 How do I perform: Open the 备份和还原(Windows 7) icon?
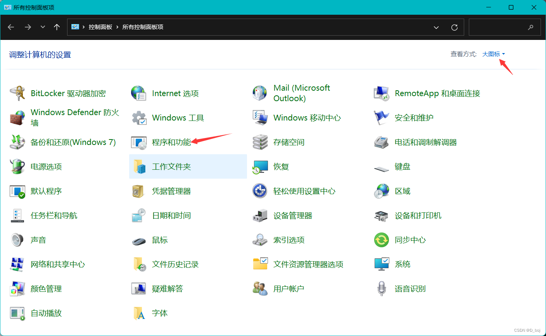[17, 142]
